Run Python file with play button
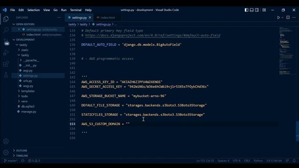Image resolution: width=299 pixels, height=168 pixels. click(278, 18)
